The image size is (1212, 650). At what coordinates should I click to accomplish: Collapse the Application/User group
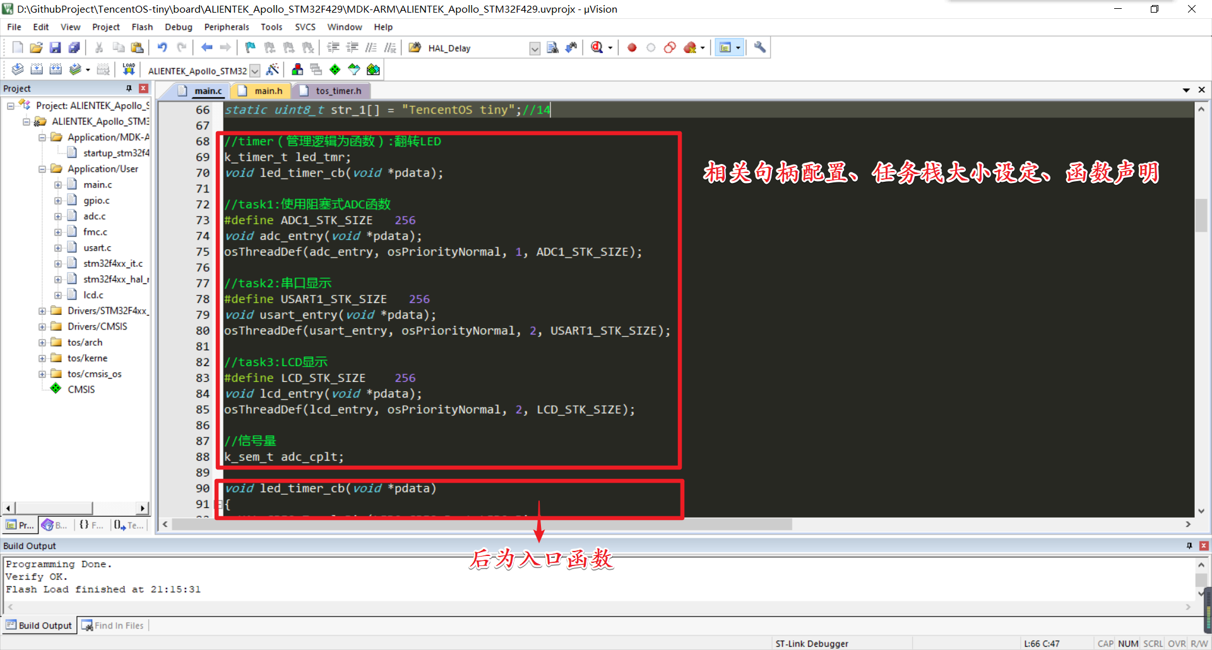(42, 169)
